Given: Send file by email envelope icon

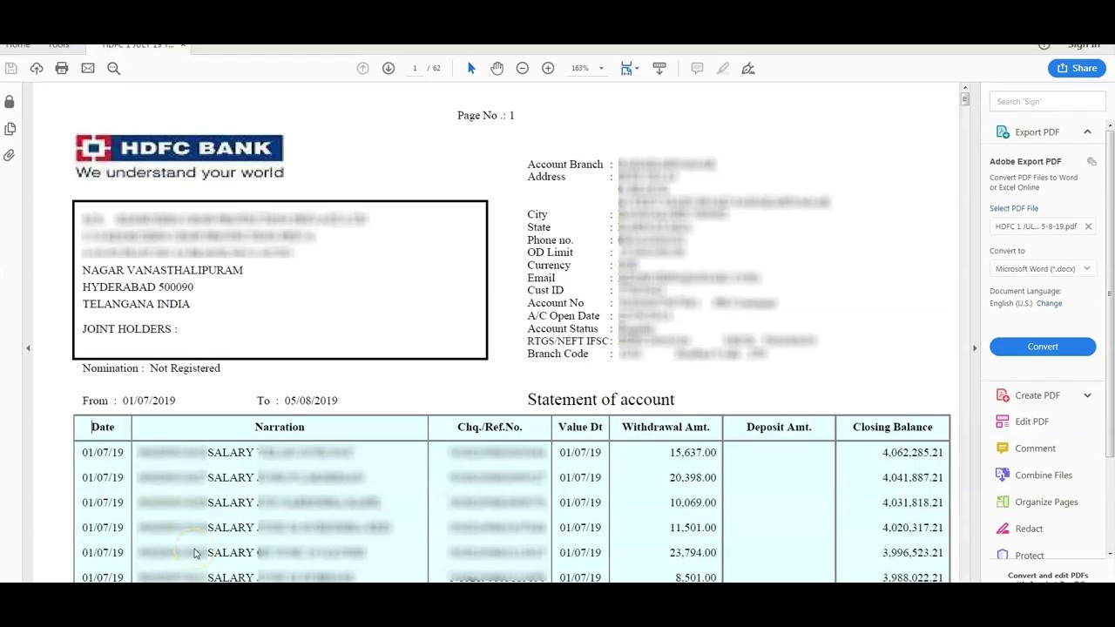Looking at the screenshot, I should (88, 68).
